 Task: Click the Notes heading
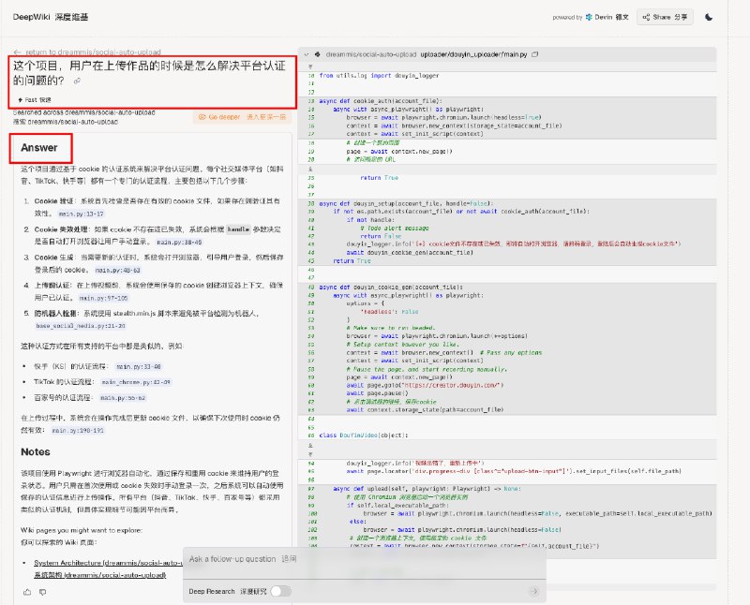36,451
